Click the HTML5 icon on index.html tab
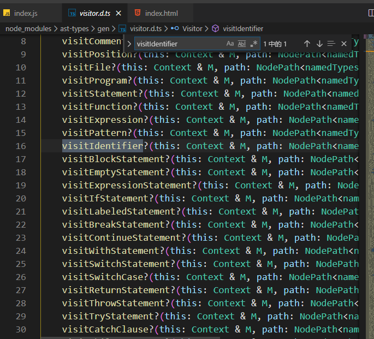Viewport: 374px width, 339px height. coord(138,13)
